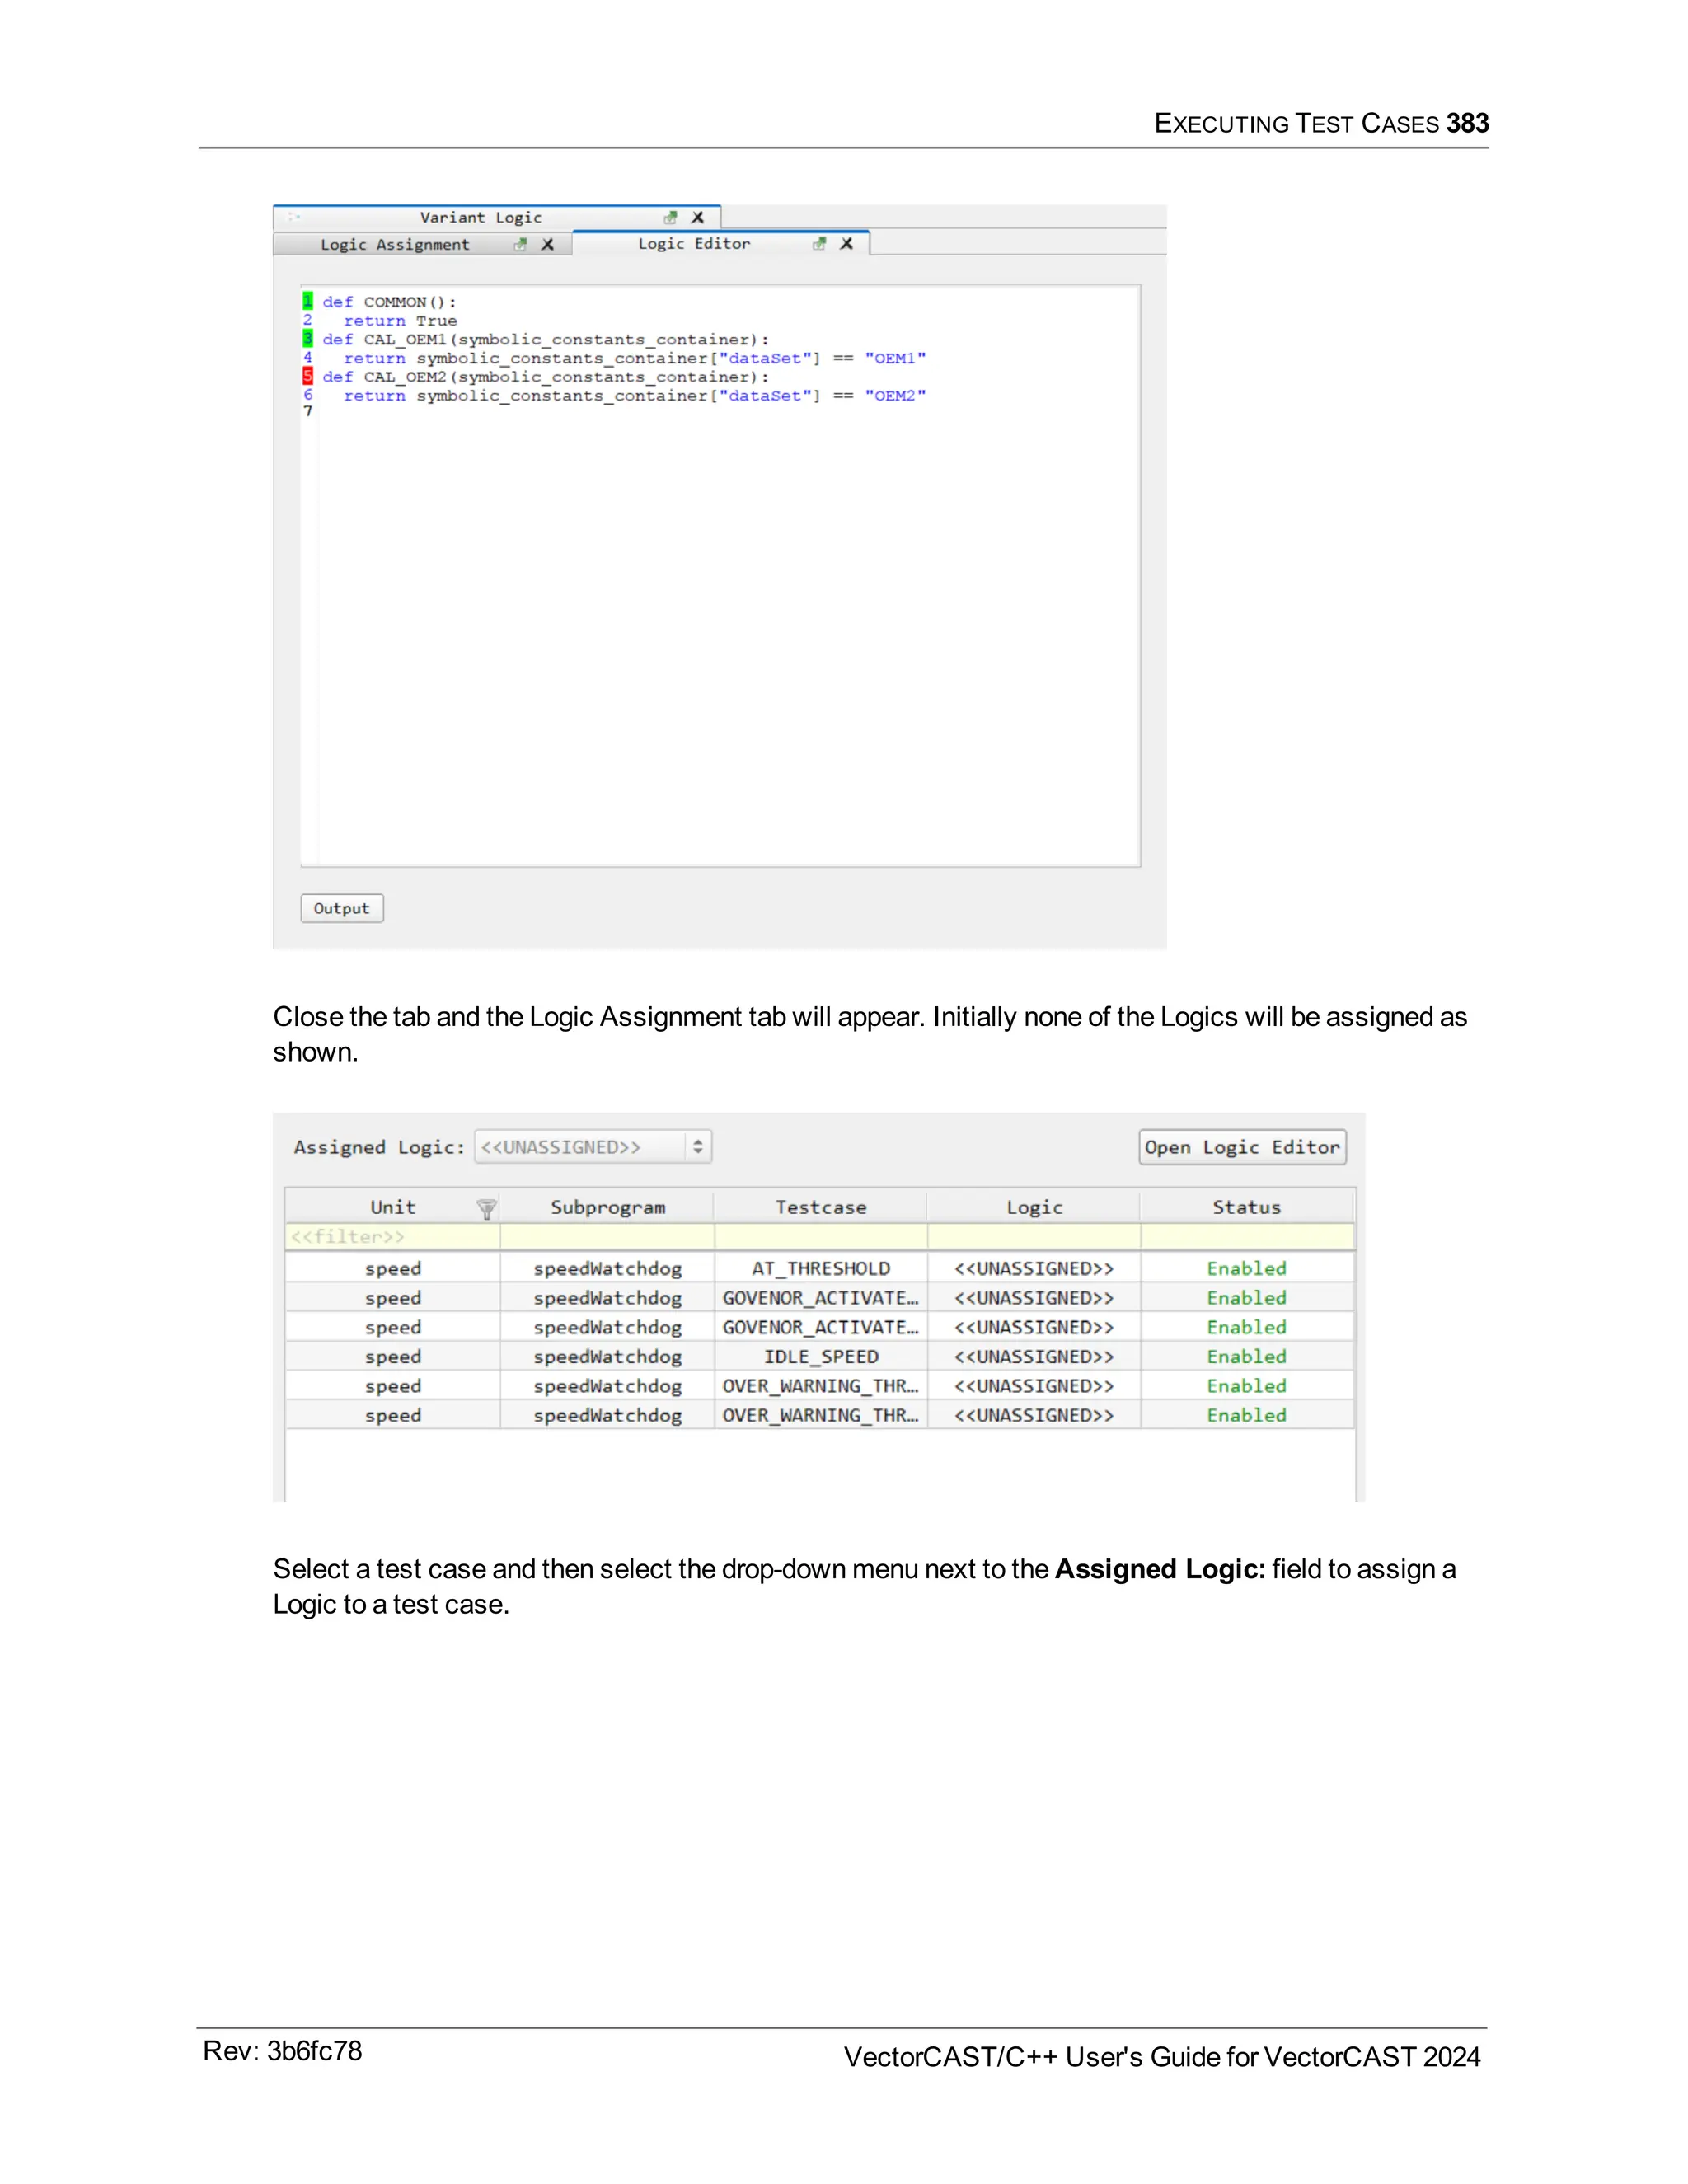Click the Output button
The width and height of the screenshot is (1688, 2184).
coord(342,908)
